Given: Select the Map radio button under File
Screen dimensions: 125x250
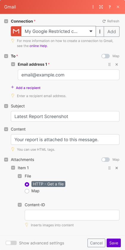Looking at the screenshot, I should coord(27,191).
